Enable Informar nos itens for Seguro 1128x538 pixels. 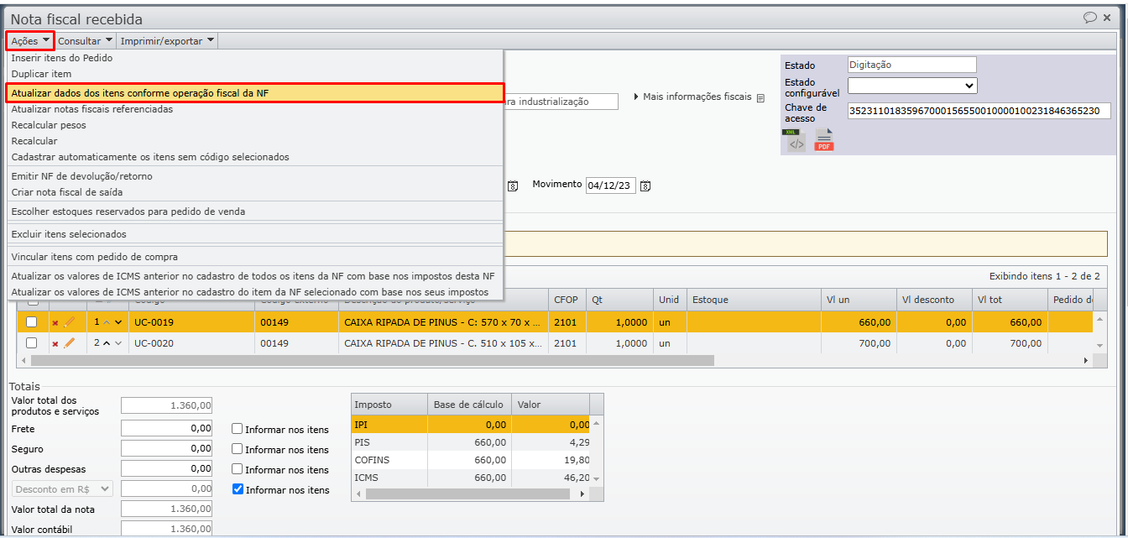[238, 449]
